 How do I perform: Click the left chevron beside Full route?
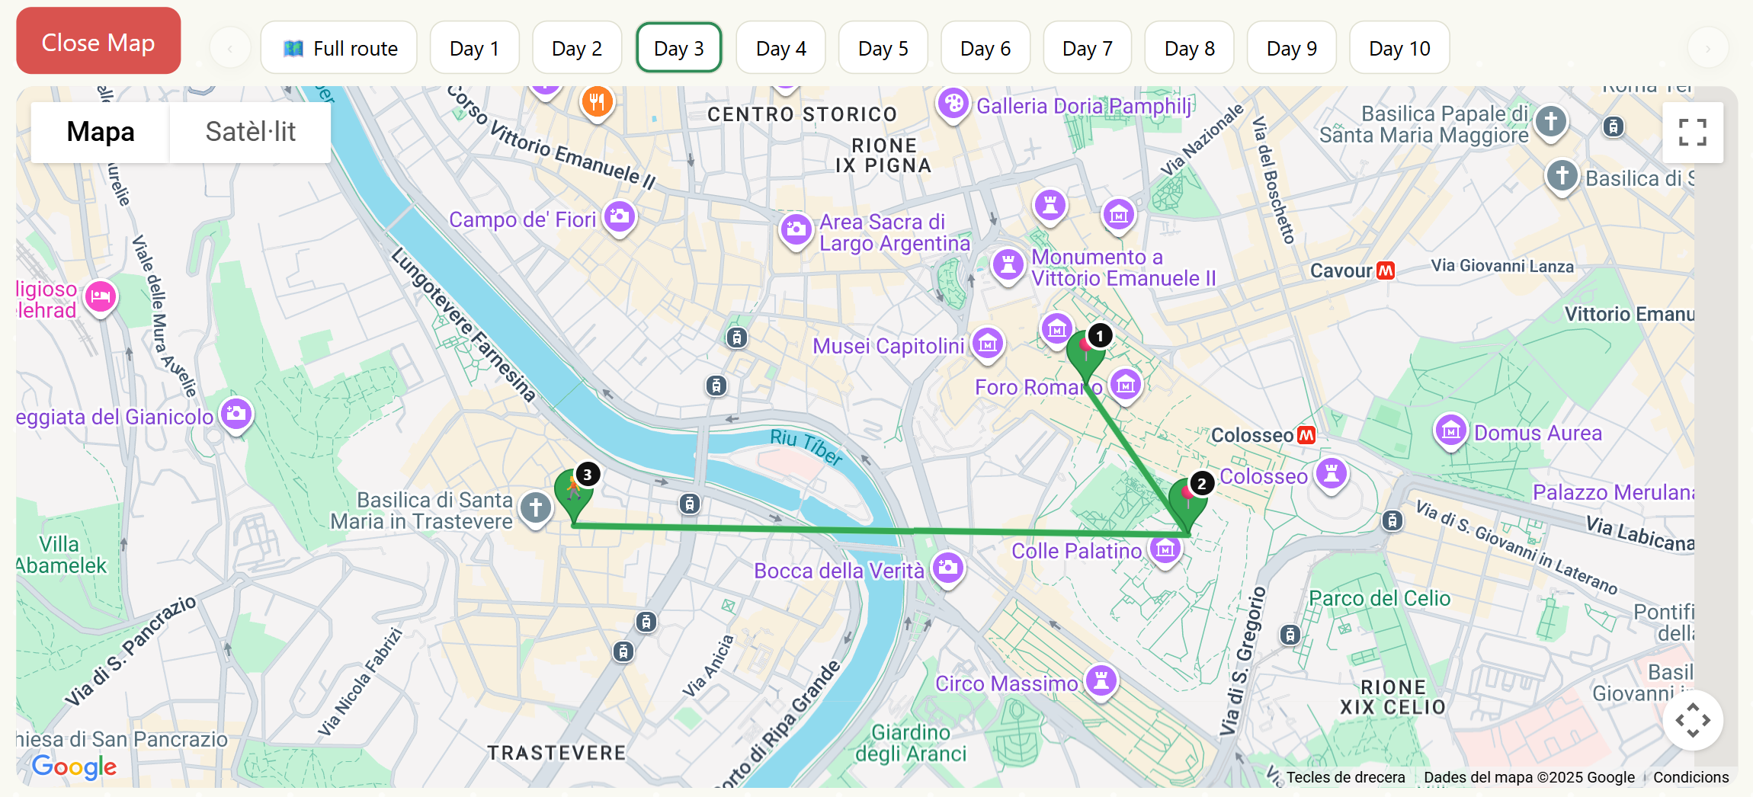tap(230, 47)
